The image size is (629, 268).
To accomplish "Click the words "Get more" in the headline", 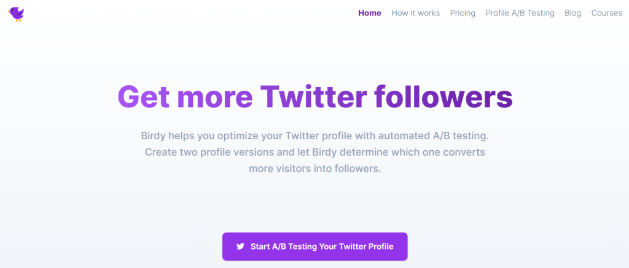I will [184, 97].
